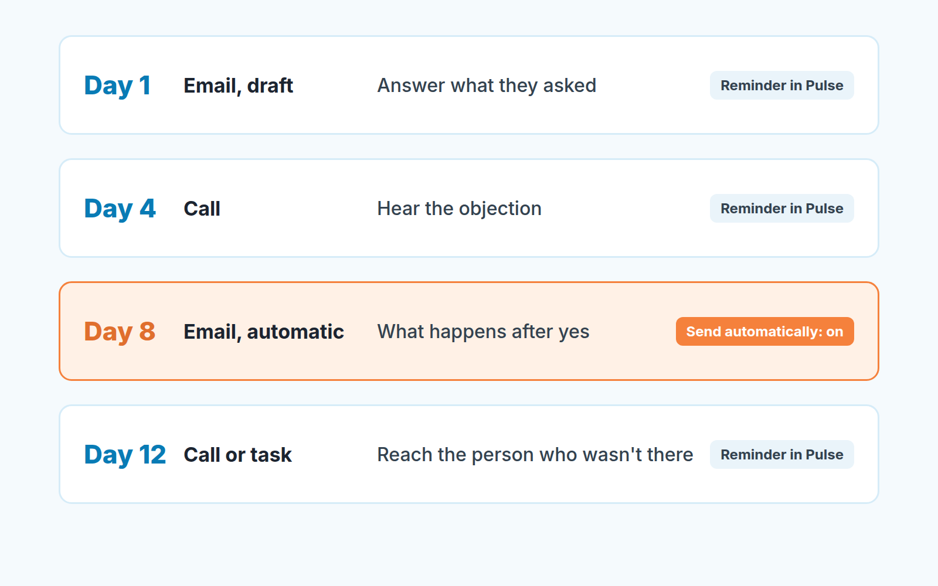Click 'Answer what they asked' text
The width and height of the screenshot is (938, 586).
tap(487, 86)
